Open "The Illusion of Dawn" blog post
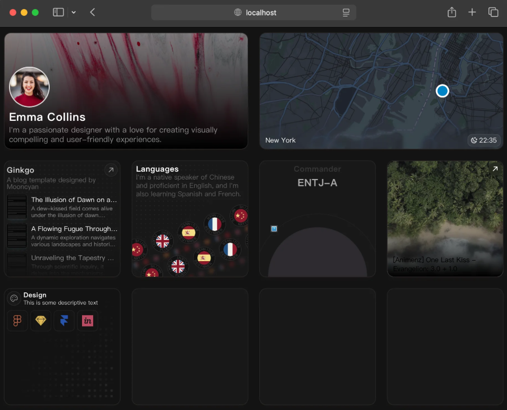Screen dimensions: 507x410 [74, 200]
